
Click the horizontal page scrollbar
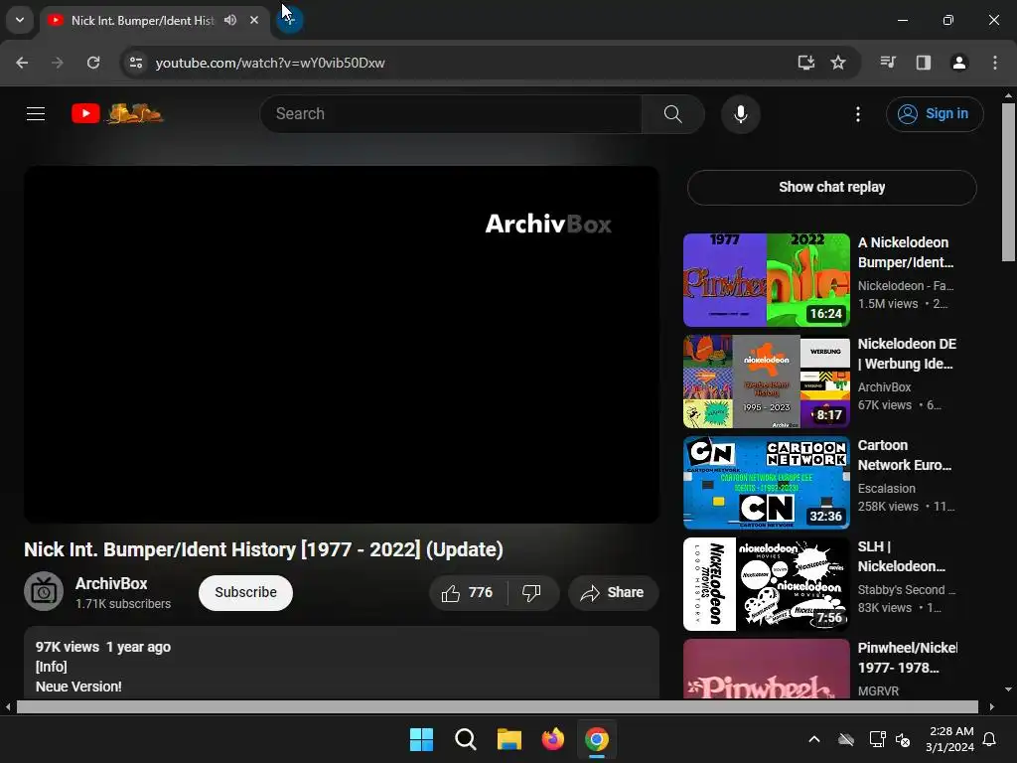[x=497, y=706]
